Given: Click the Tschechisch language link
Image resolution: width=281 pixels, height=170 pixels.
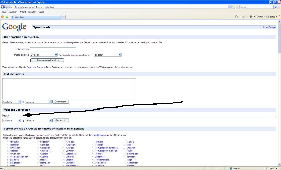Looking at the screenshot, I should [x=132, y=163].
